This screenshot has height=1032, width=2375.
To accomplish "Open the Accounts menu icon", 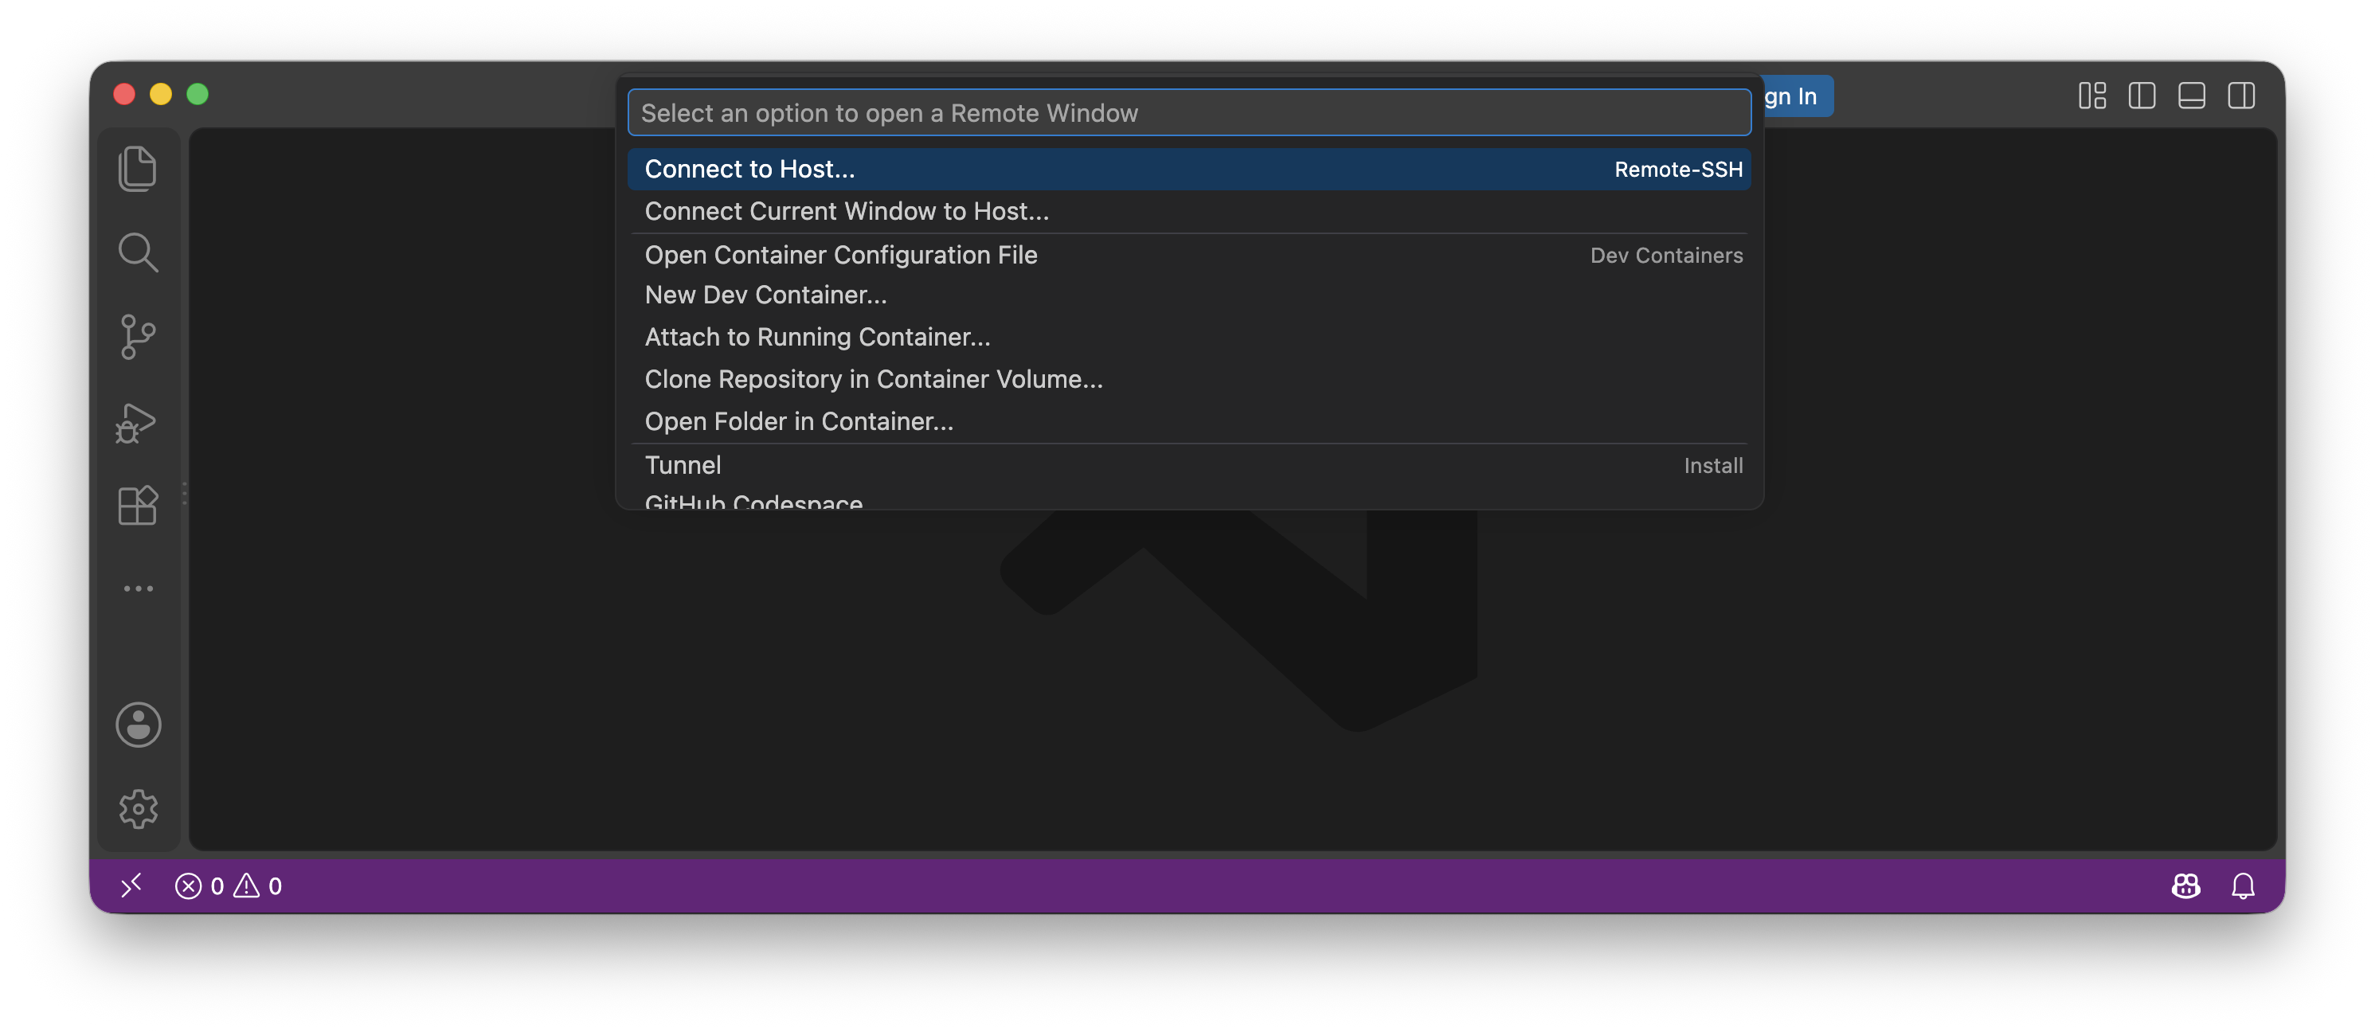I will point(139,725).
